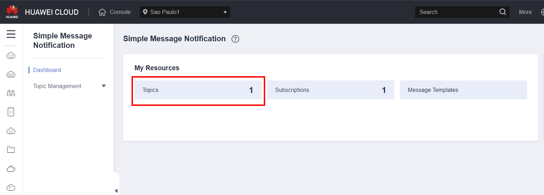This screenshot has width=544, height=195.
Task: Click the wave-shaped auto scaling sidebar icon
Action: click(x=11, y=93)
